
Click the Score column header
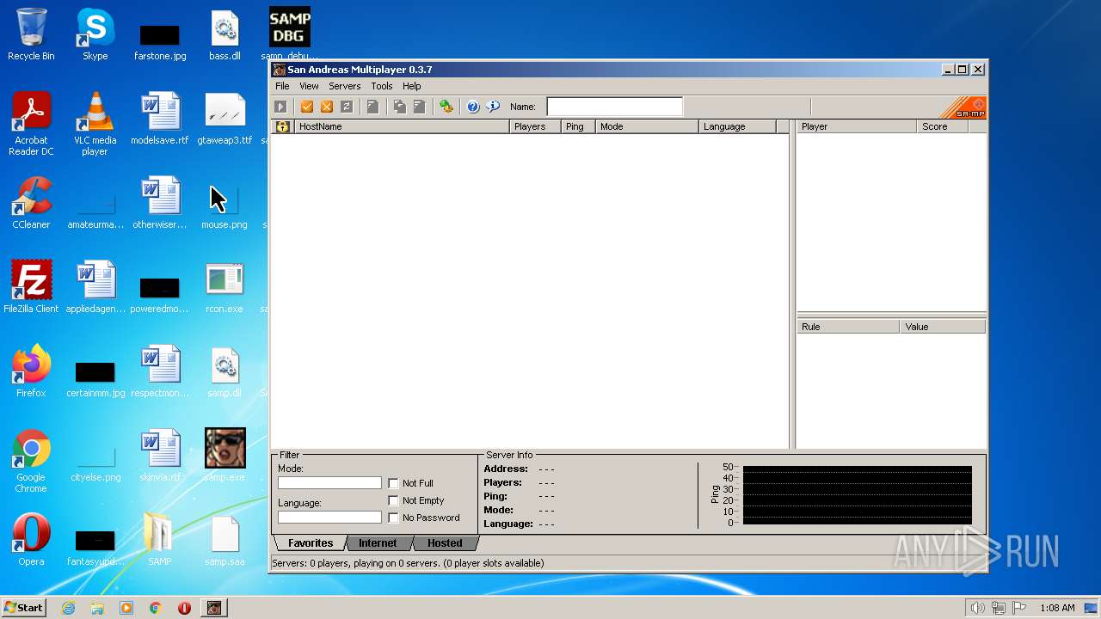click(x=943, y=126)
